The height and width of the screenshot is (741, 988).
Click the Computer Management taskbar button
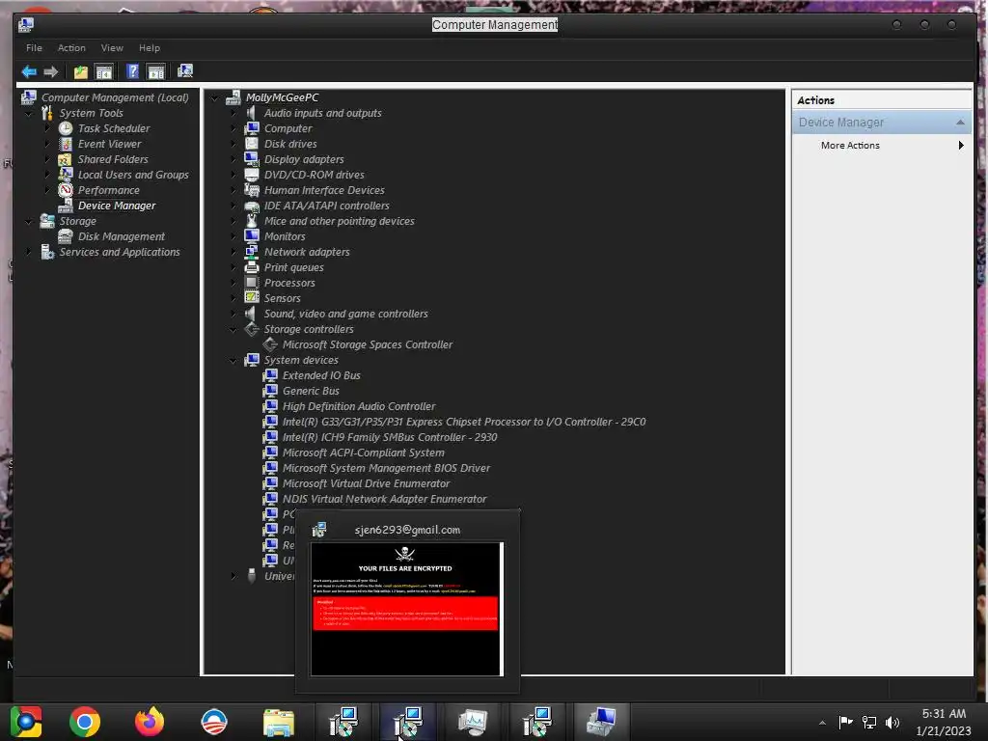[600, 722]
